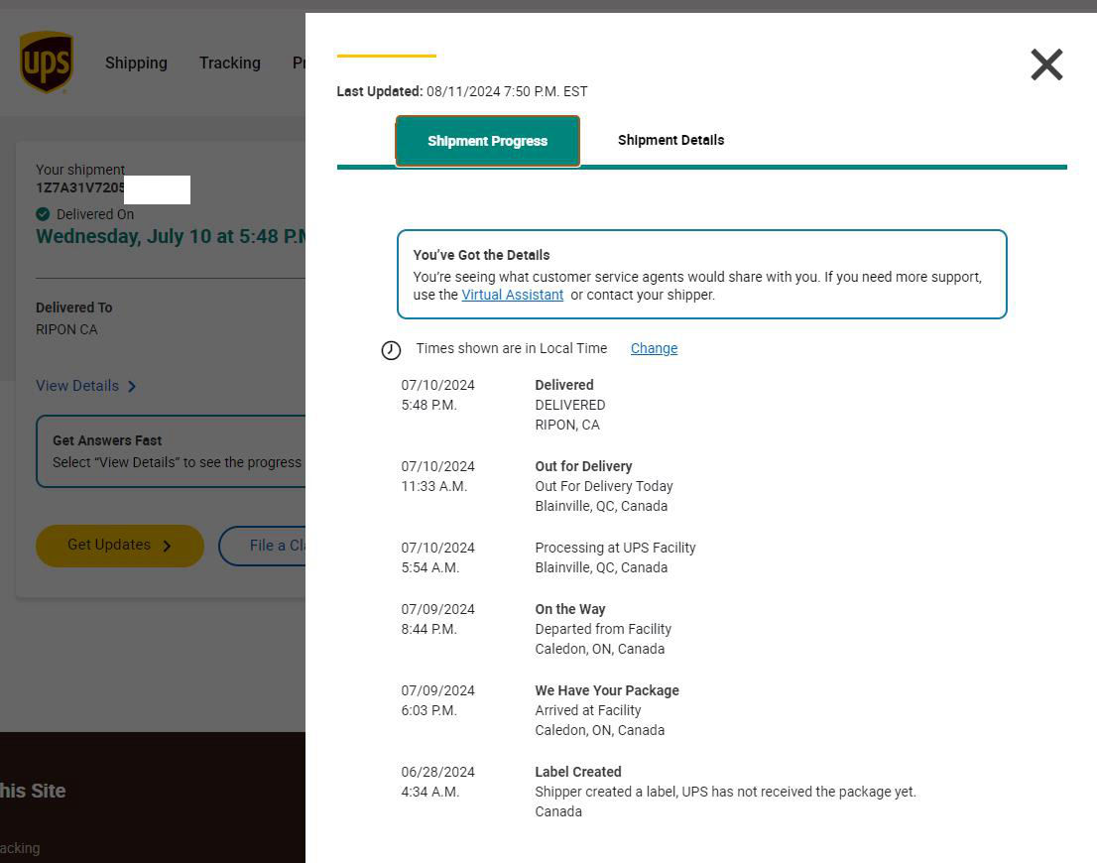Click the File a Claim button
1097x863 pixels.
point(263,546)
